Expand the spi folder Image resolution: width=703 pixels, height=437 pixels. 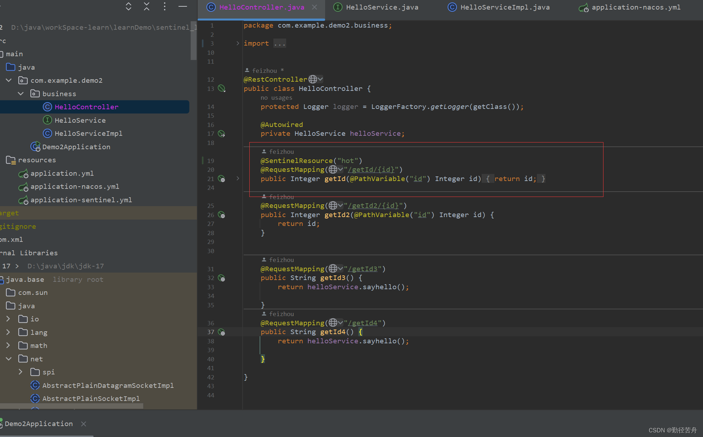[21, 372]
